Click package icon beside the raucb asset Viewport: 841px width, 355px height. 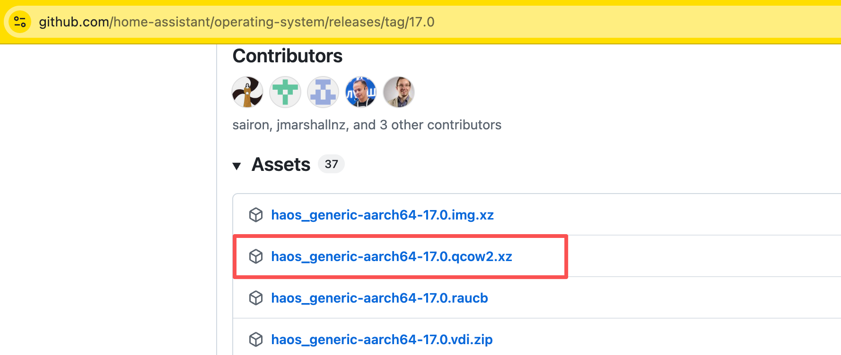tap(256, 298)
